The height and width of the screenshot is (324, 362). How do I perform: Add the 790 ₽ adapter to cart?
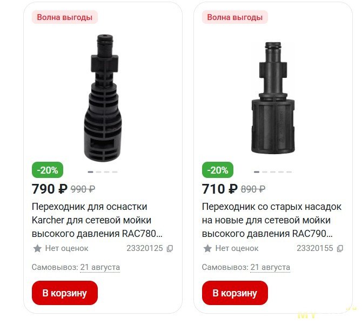coord(65,293)
